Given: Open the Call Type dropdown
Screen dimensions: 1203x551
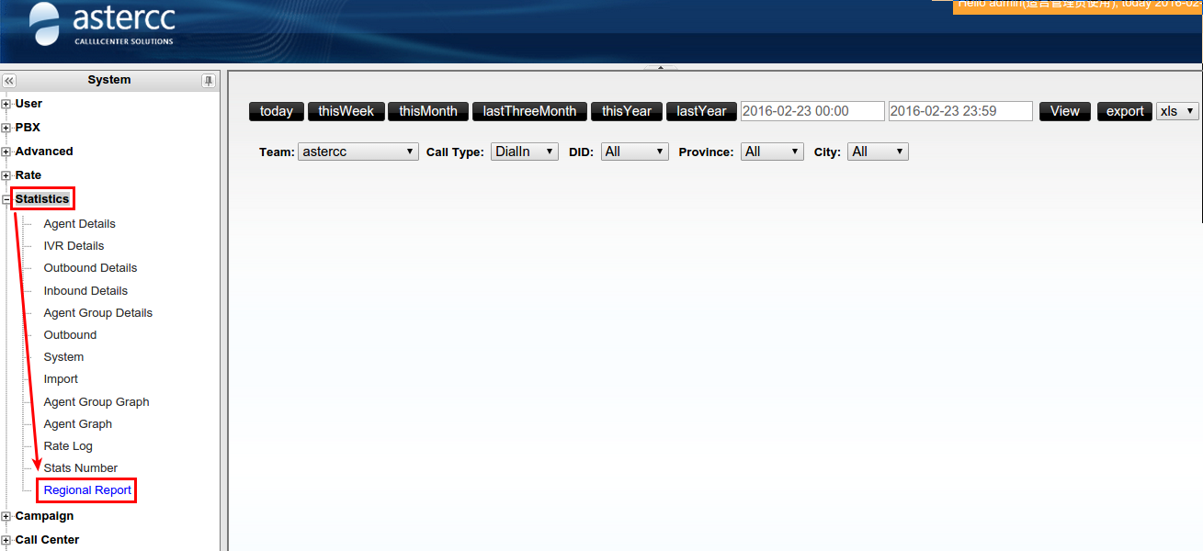Looking at the screenshot, I should point(524,152).
